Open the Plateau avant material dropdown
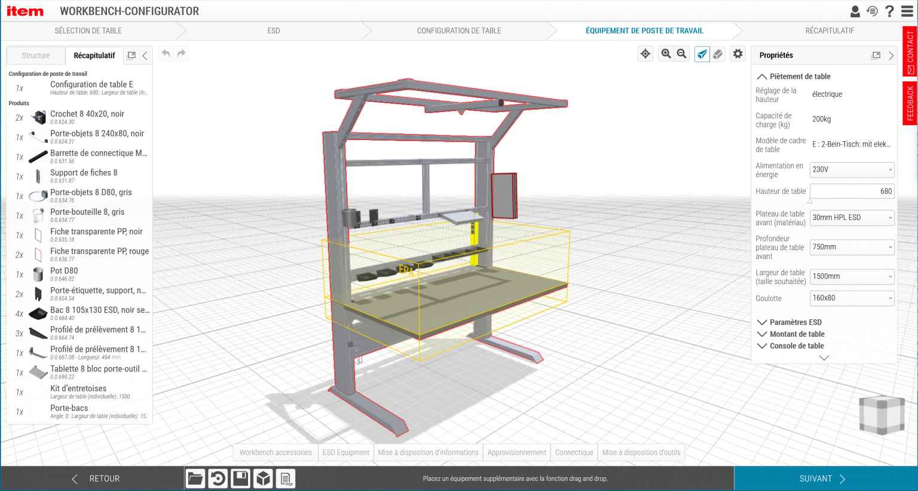The width and height of the screenshot is (918, 491). coord(852,218)
